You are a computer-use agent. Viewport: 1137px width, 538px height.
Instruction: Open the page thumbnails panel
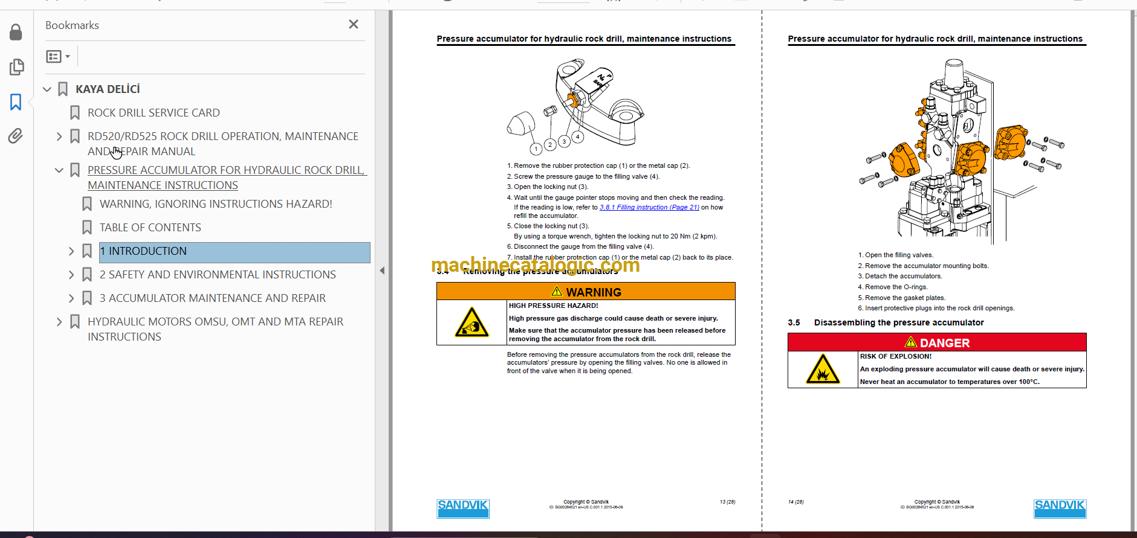click(16, 66)
